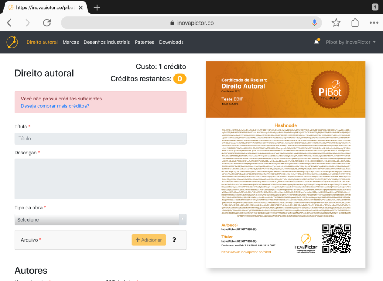This screenshot has width=383, height=281.
Task: Open the browser share icon
Action: click(355, 23)
